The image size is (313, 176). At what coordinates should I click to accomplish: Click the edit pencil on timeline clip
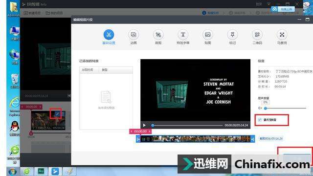[57, 114]
